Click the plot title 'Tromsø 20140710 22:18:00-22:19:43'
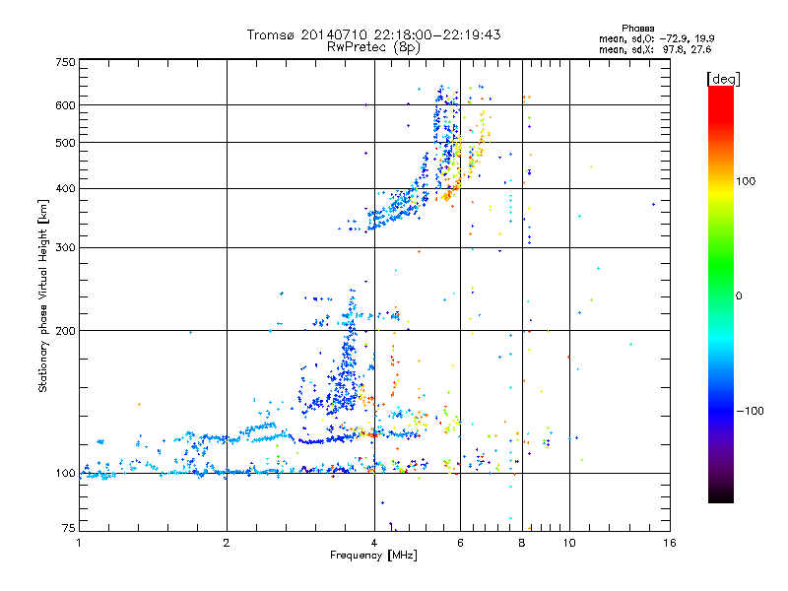The width and height of the screenshot is (788, 591). pos(373,34)
